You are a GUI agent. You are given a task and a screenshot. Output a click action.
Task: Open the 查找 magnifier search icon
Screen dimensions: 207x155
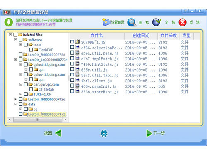click(x=132, y=22)
